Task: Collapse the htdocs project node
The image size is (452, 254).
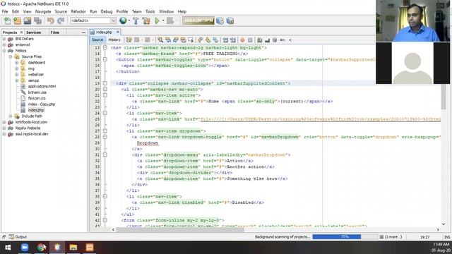Action: click(x=4, y=51)
